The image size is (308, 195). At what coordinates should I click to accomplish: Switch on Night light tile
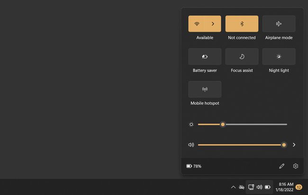click(x=279, y=56)
